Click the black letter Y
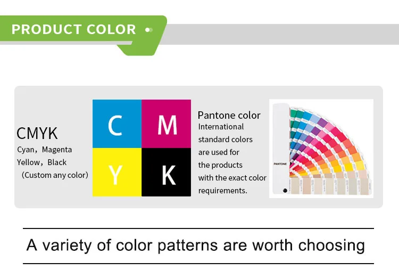This screenshot has width=399, height=278. click(x=115, y=174)
